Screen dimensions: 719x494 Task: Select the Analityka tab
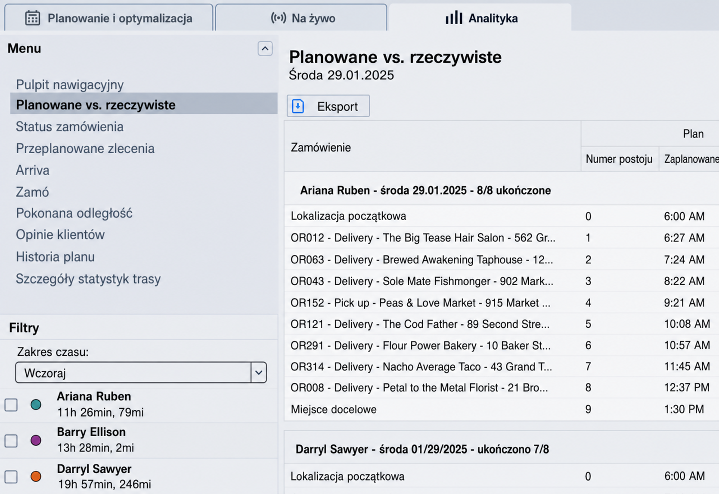coord(480,18)
